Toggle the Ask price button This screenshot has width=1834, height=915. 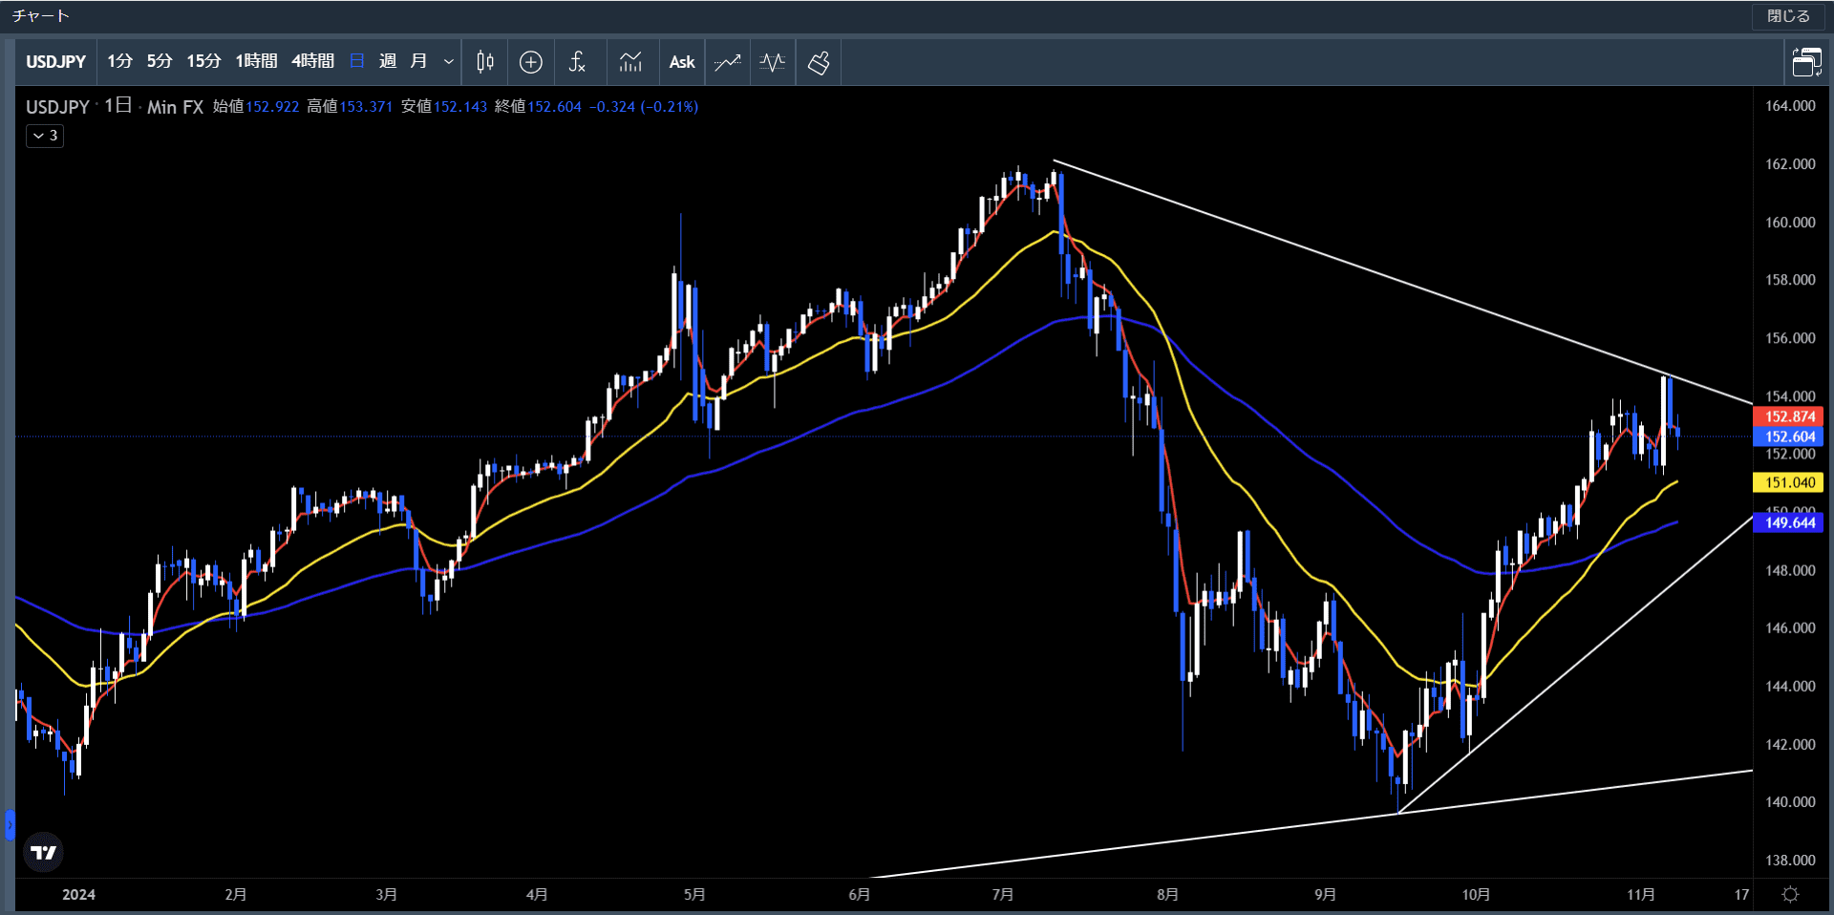682,62
